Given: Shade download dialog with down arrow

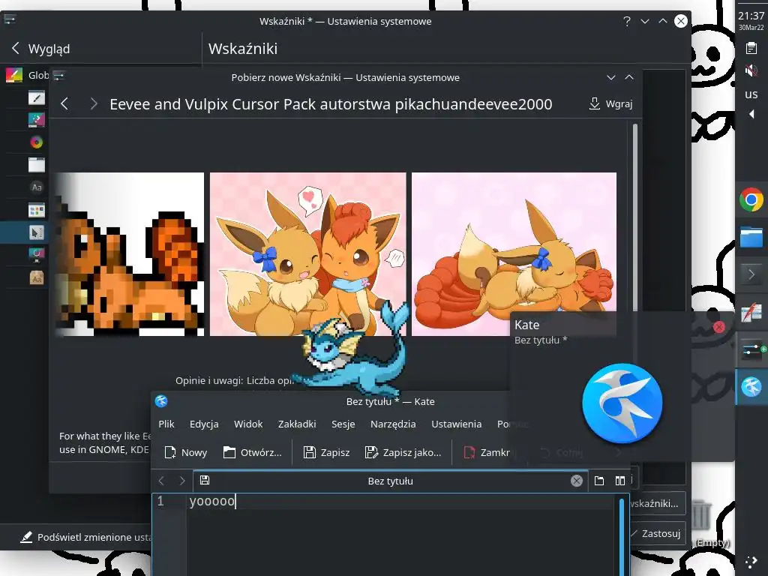Looking at the screenshot, I should point(610,77).
